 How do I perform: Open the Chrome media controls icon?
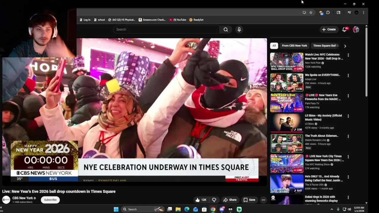[349, 12]
